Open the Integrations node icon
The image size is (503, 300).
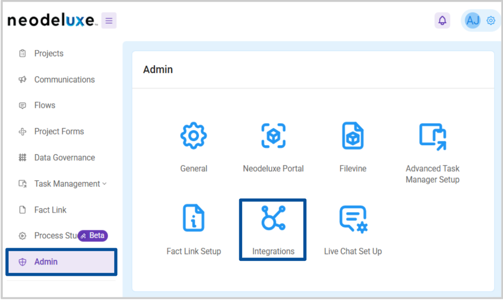click(x=273, y=218)
